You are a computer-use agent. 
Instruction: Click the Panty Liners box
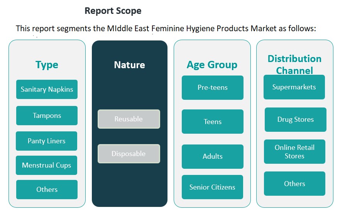click(x=46, y=141)
